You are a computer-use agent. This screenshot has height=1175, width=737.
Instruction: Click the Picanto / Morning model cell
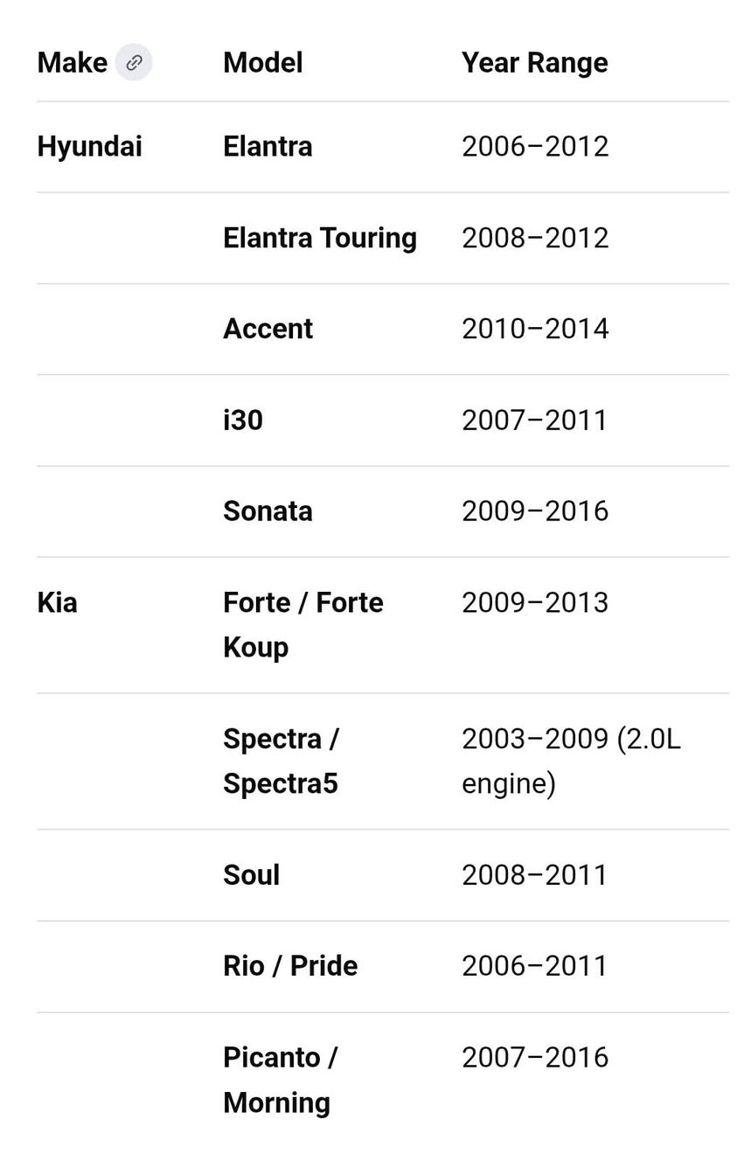coord(280,1080)
